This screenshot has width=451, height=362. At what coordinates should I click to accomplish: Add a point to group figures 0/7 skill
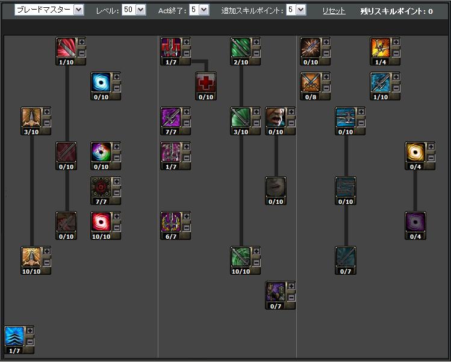(291, 286)
